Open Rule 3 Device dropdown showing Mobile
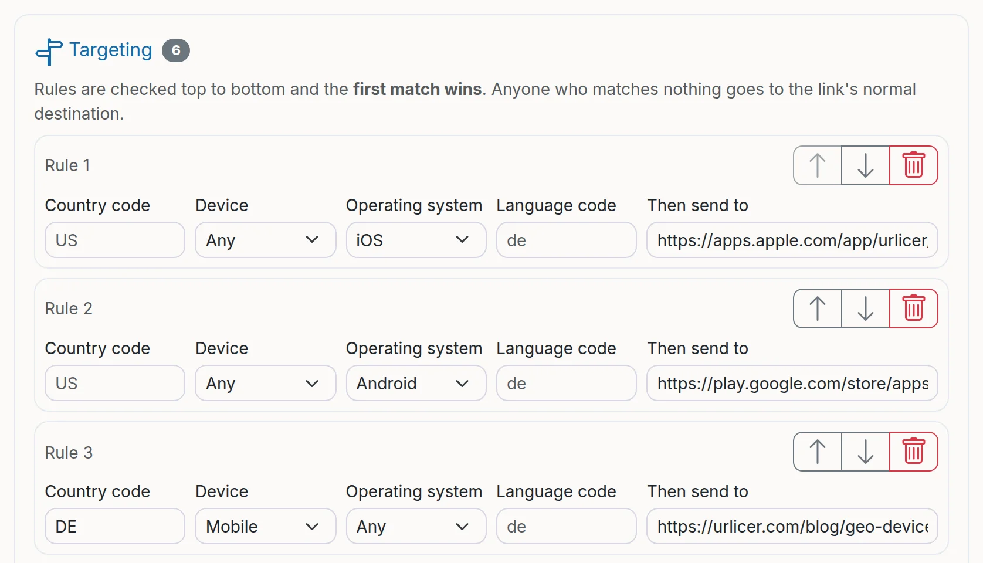This screenshot has height=563, width=983. [x=266, y=526]
